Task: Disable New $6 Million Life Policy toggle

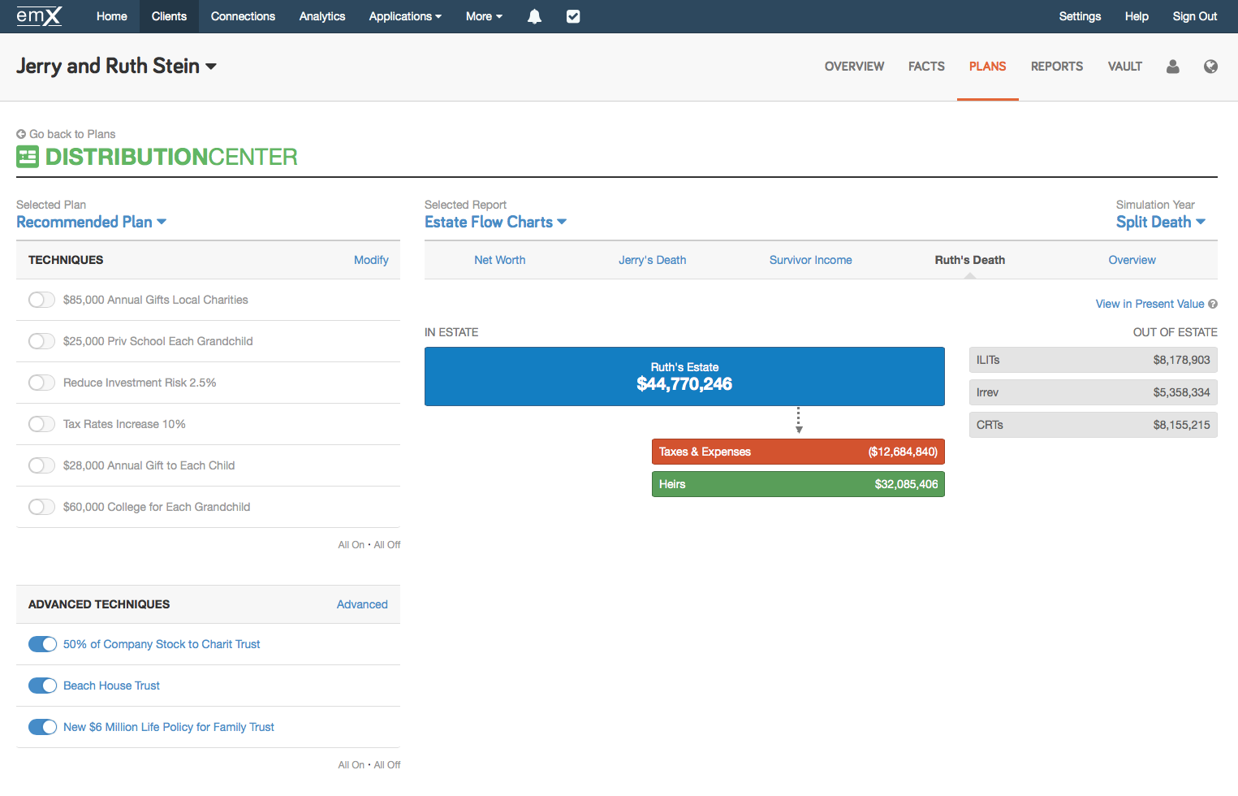Action: click(42, 727)
